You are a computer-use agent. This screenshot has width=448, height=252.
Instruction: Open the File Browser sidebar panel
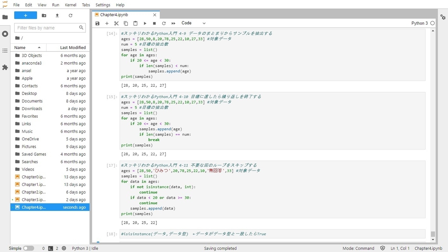pyautogui.click(x=5, y=17)
